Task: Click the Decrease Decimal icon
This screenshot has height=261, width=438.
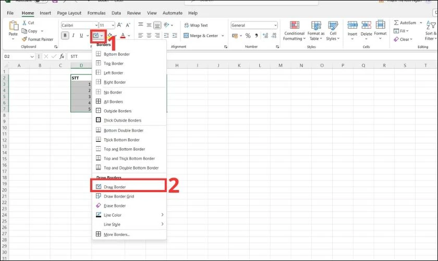Action: coord(274,35)
